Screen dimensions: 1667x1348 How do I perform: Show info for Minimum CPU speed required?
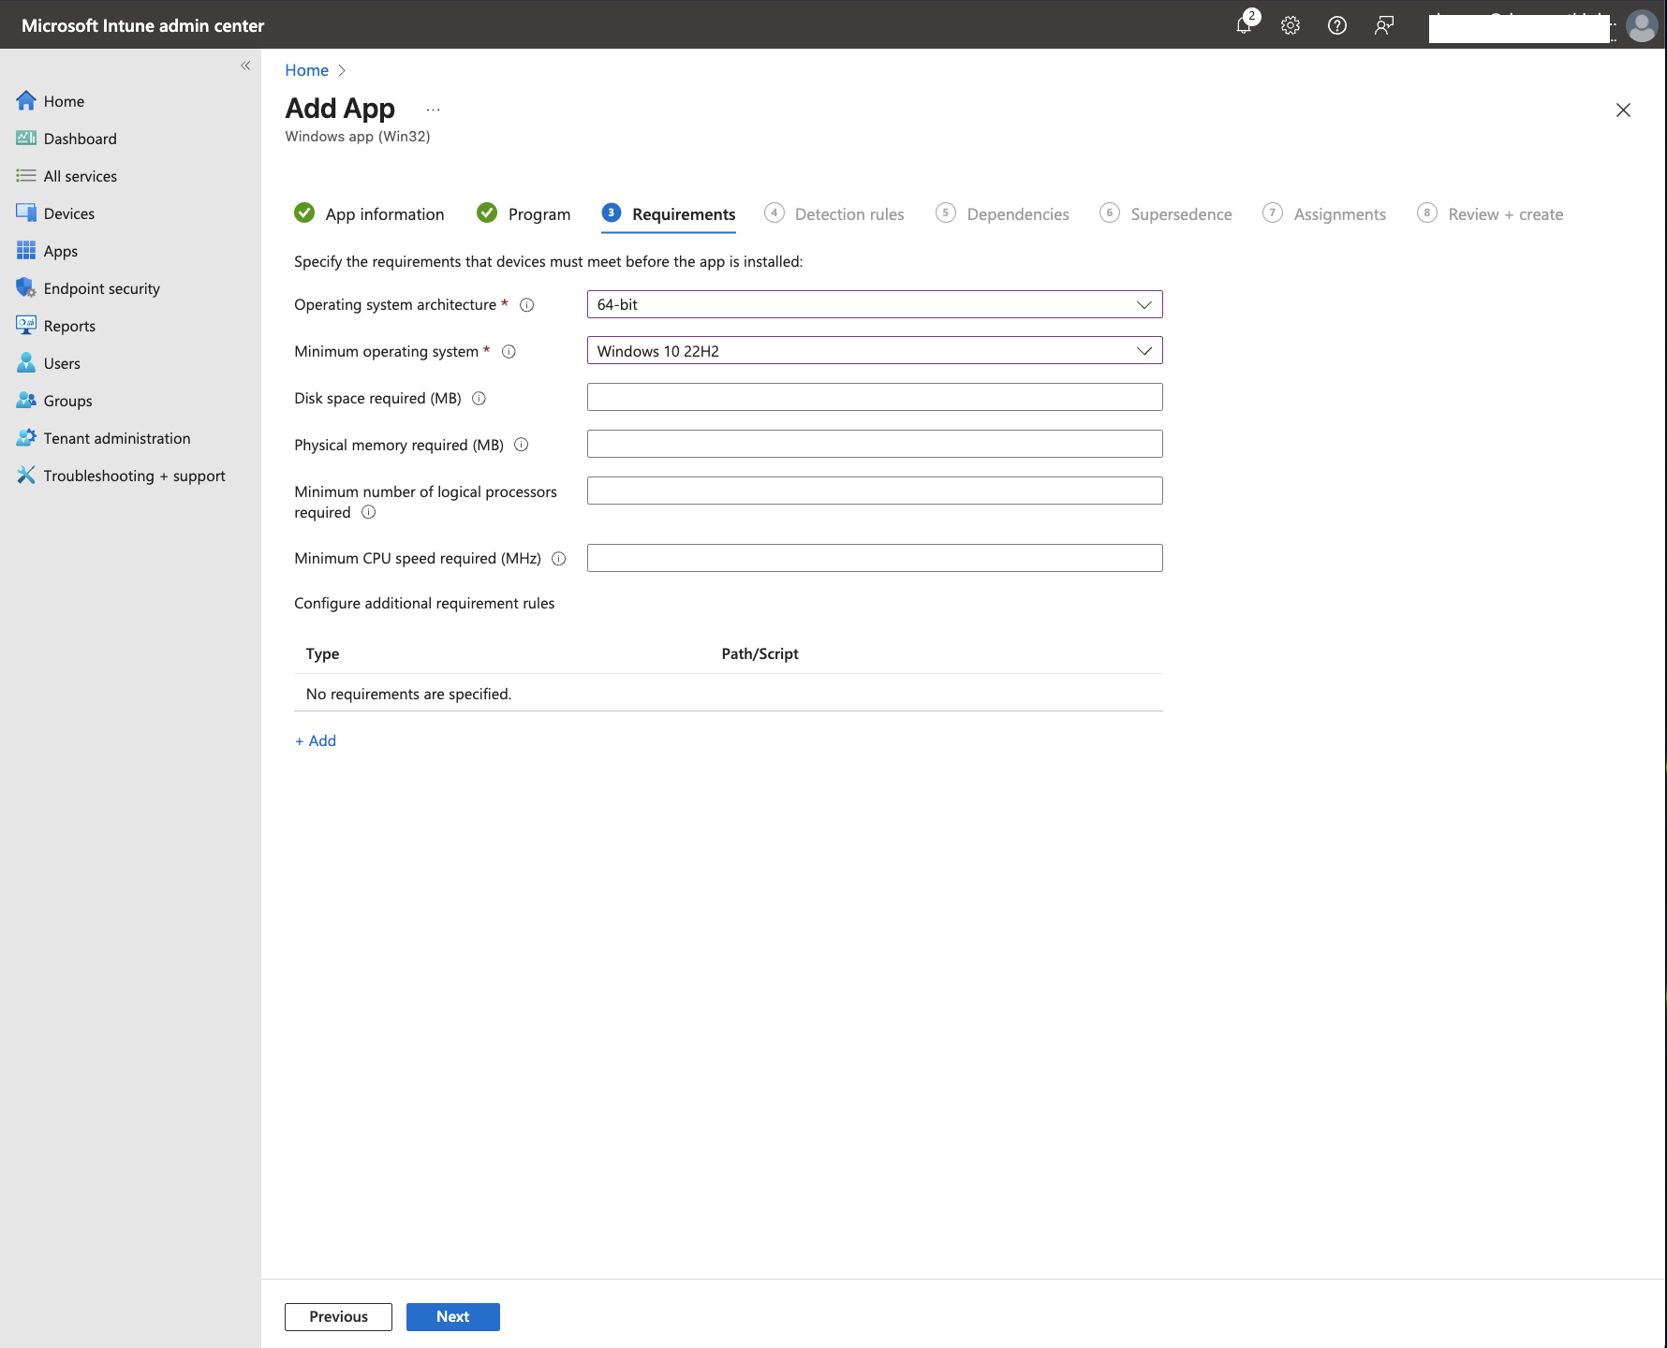pyautogui.click(x=559, y=559)
